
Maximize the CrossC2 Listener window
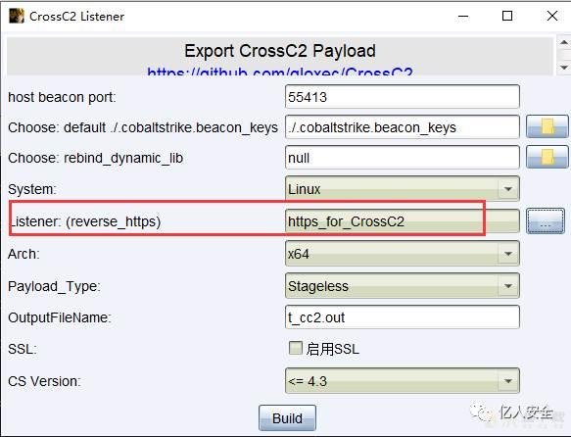[507, 16]
